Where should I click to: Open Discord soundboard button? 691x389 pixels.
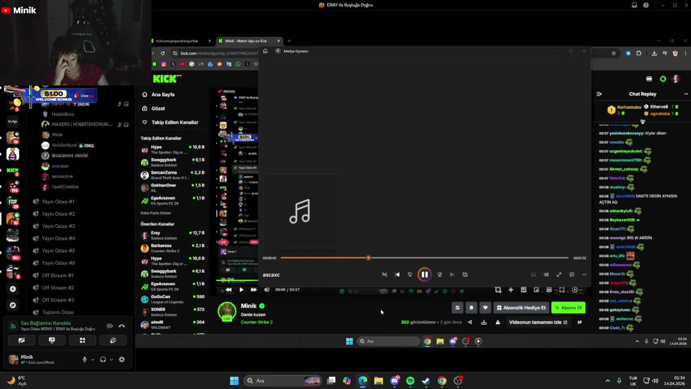[113, 340]
